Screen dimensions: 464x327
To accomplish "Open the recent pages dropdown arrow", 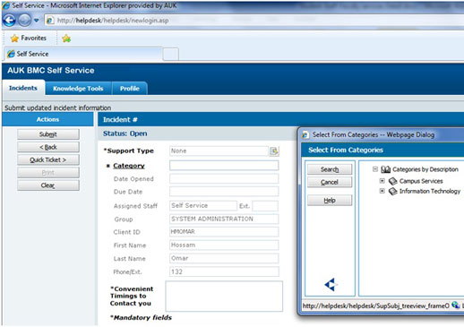I will [37, 21].
